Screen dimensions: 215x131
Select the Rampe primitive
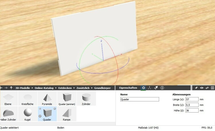(67, 114)
